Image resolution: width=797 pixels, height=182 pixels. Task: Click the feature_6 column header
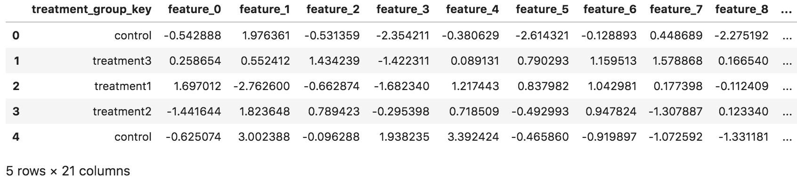tap(610, 10)
